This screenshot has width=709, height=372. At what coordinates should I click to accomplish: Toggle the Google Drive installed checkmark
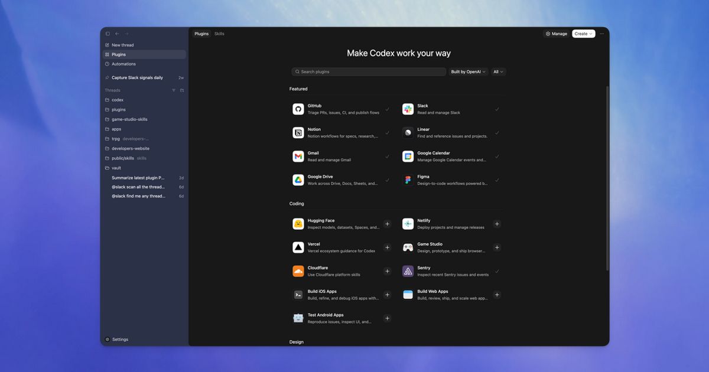(x=388, y=180)
